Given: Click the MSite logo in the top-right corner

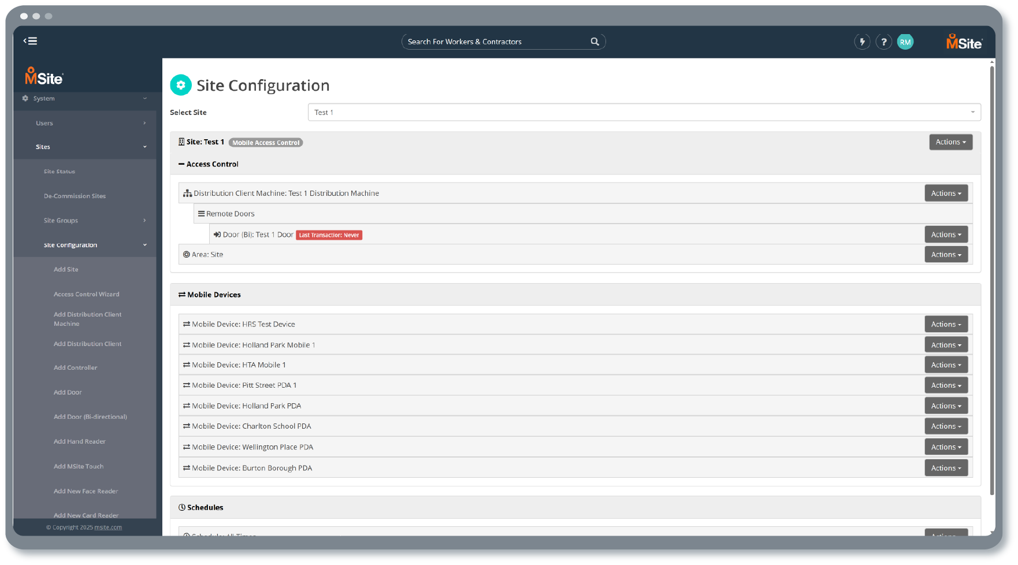Looking at the screenshot, I should point(964,42).
